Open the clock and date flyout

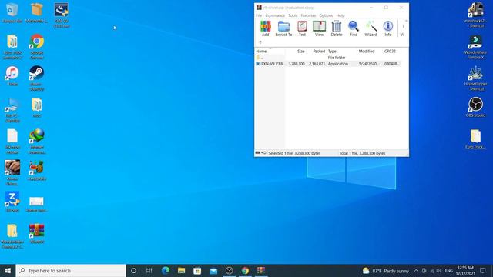[465, 271]
